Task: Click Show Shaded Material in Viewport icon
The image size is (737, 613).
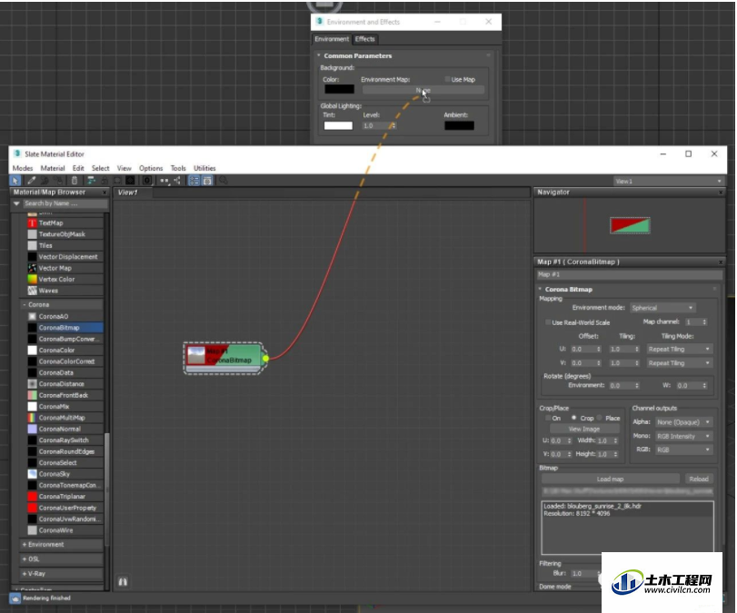Action: [x=117, y=181]
